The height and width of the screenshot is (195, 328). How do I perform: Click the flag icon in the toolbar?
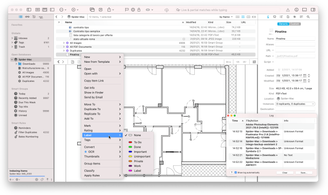click(x=127, y=10)
